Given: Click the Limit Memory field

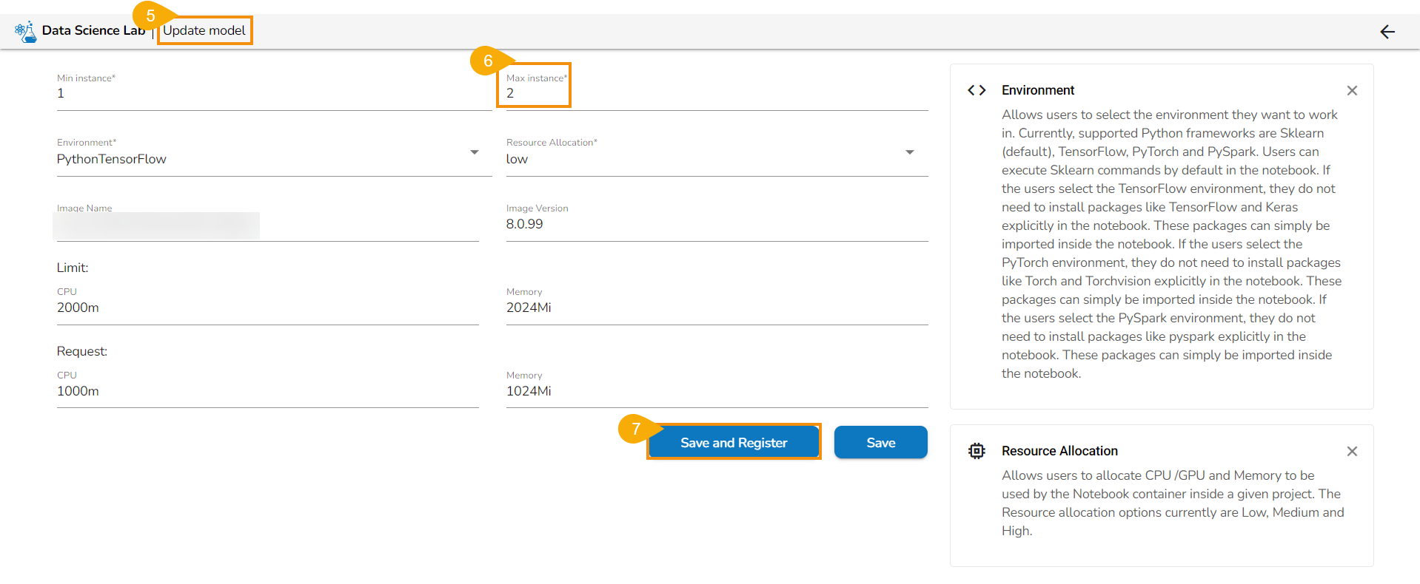Looking at the screenshot, I should point(715,308).
